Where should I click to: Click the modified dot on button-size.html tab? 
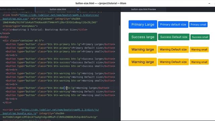pos(78,9)
